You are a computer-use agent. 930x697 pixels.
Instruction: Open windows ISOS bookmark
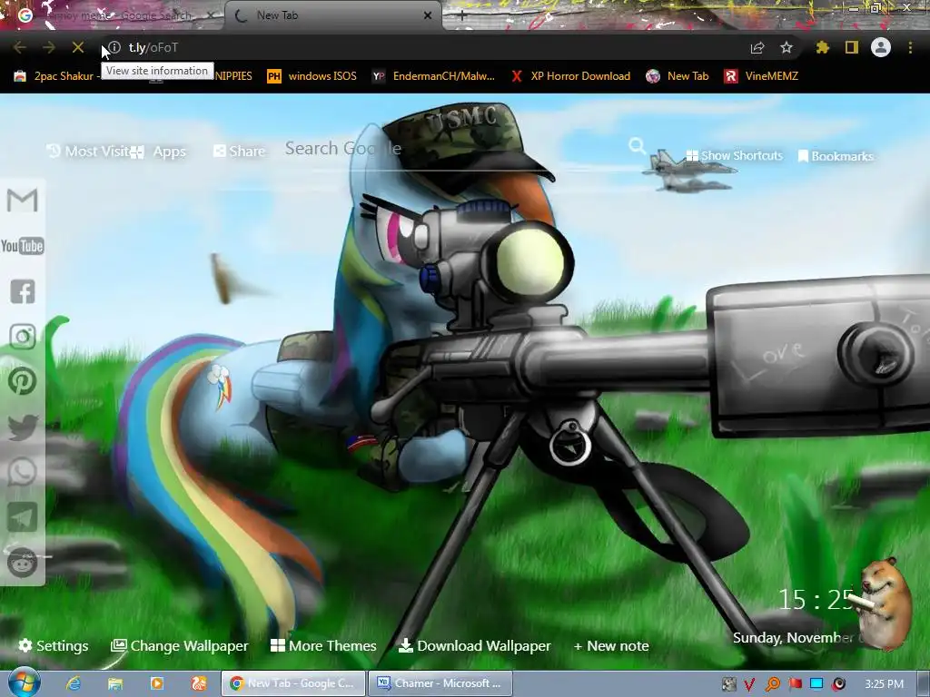[x=312, y=76]
